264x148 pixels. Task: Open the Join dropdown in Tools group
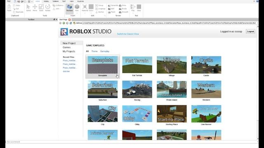coord(57,9)
